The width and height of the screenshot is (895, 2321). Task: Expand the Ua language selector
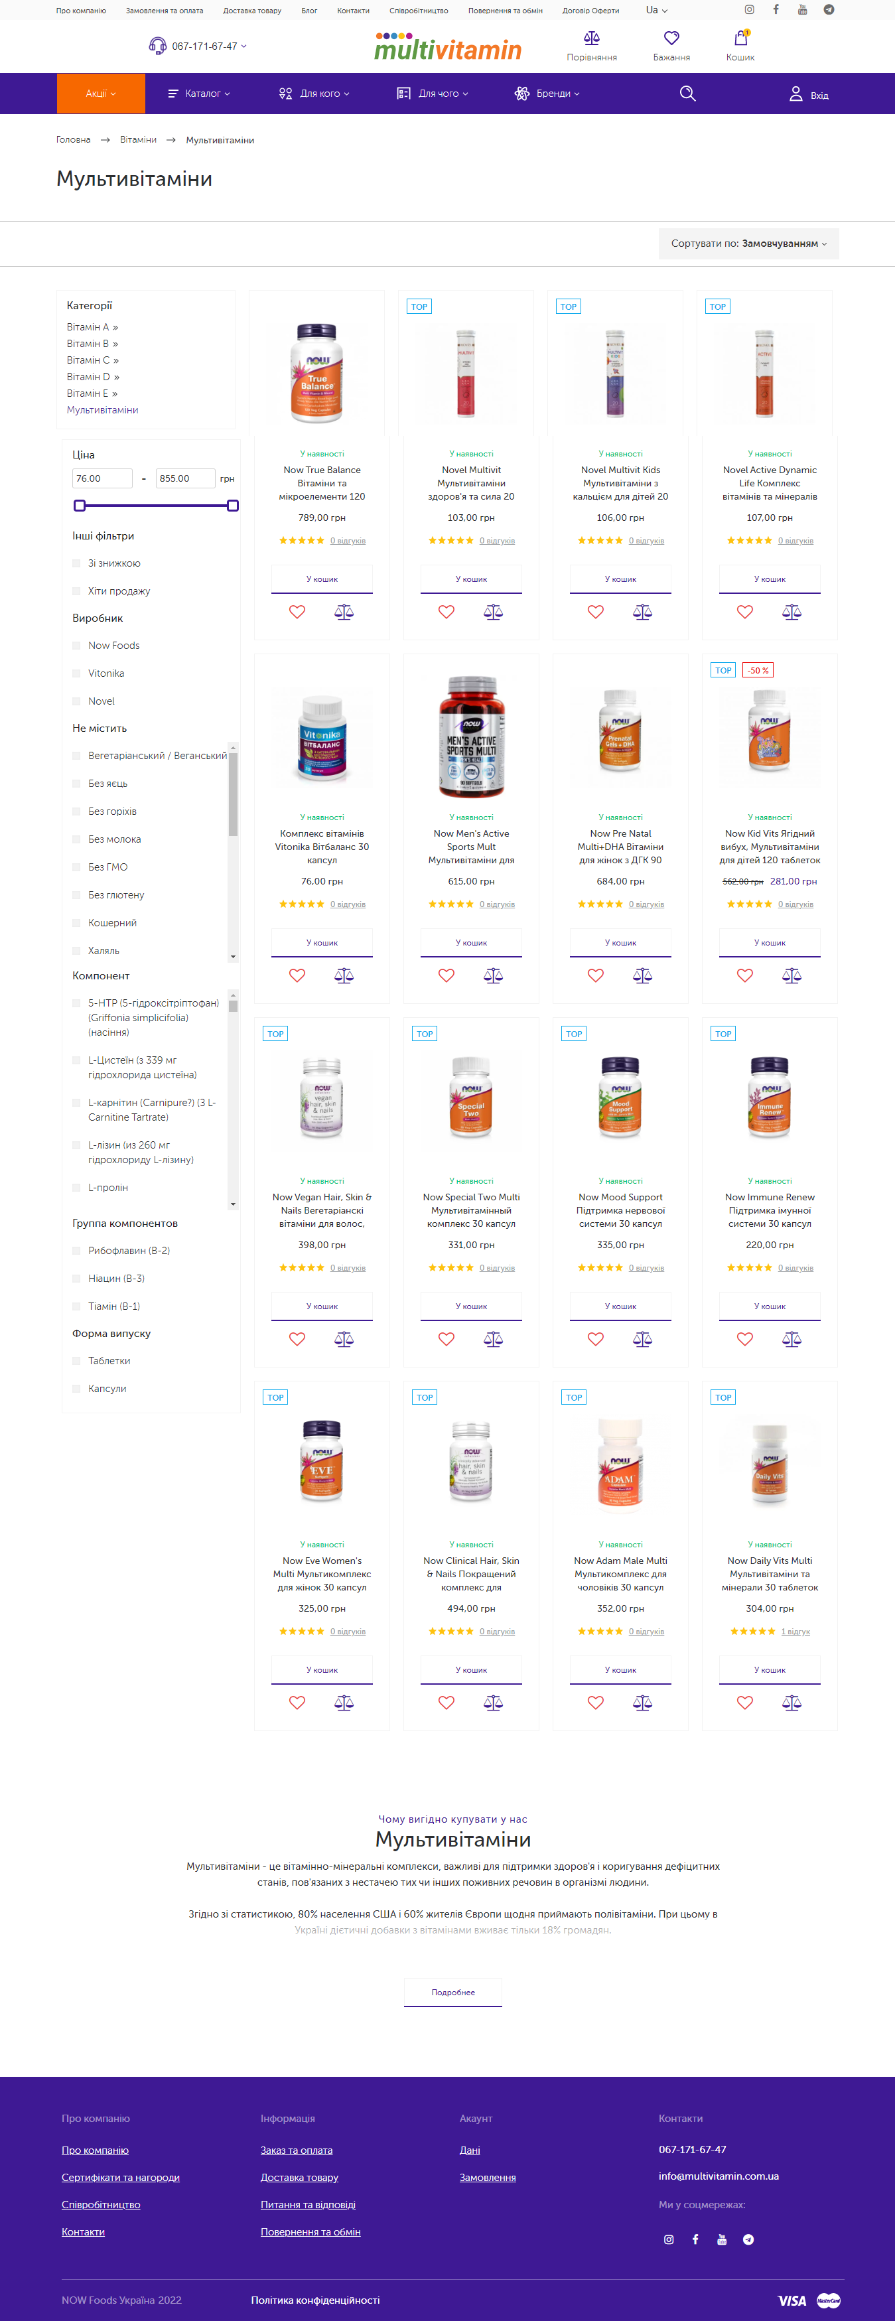[656, 11]
